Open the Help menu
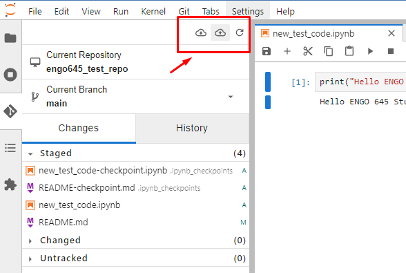Viewport: 406px width, 273px height. [x=285, y=12]
